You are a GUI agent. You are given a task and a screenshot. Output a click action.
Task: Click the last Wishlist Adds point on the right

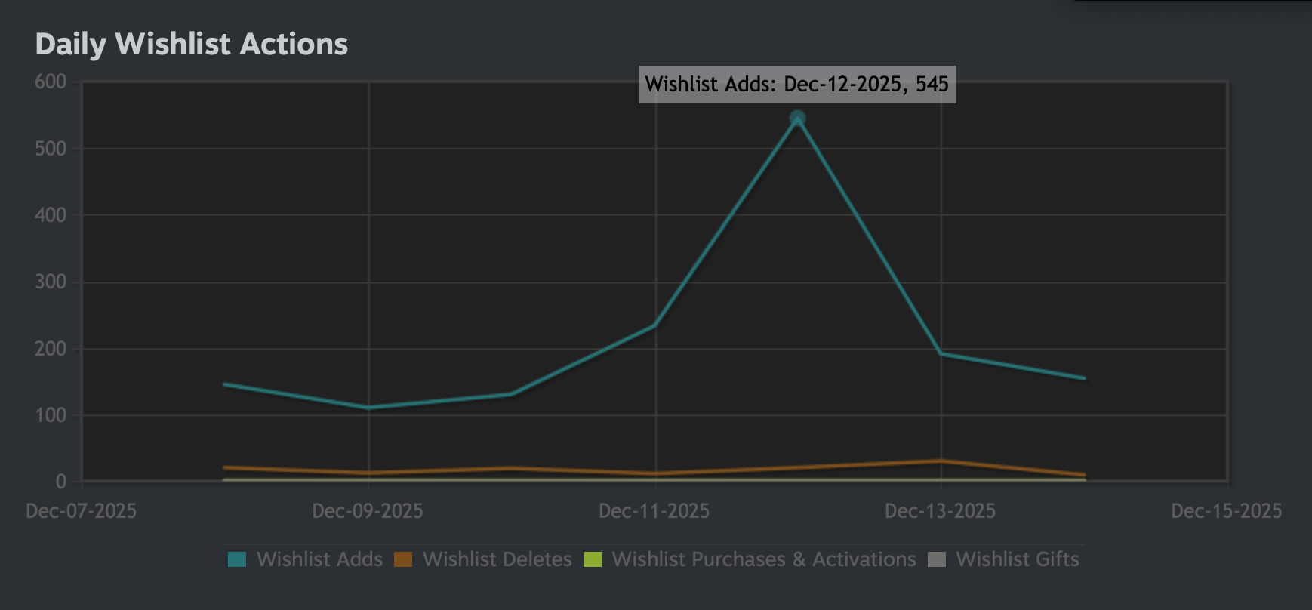tap(1084, 378)
